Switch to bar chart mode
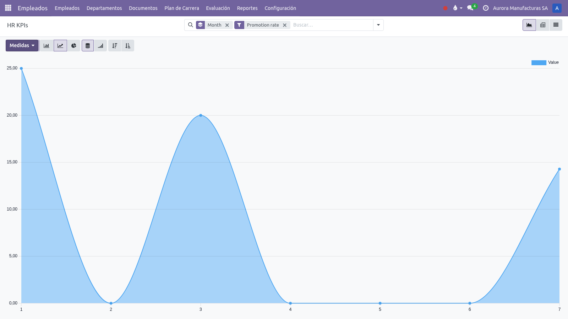This screenshot has height=319, width=568. tap(47, 45)
